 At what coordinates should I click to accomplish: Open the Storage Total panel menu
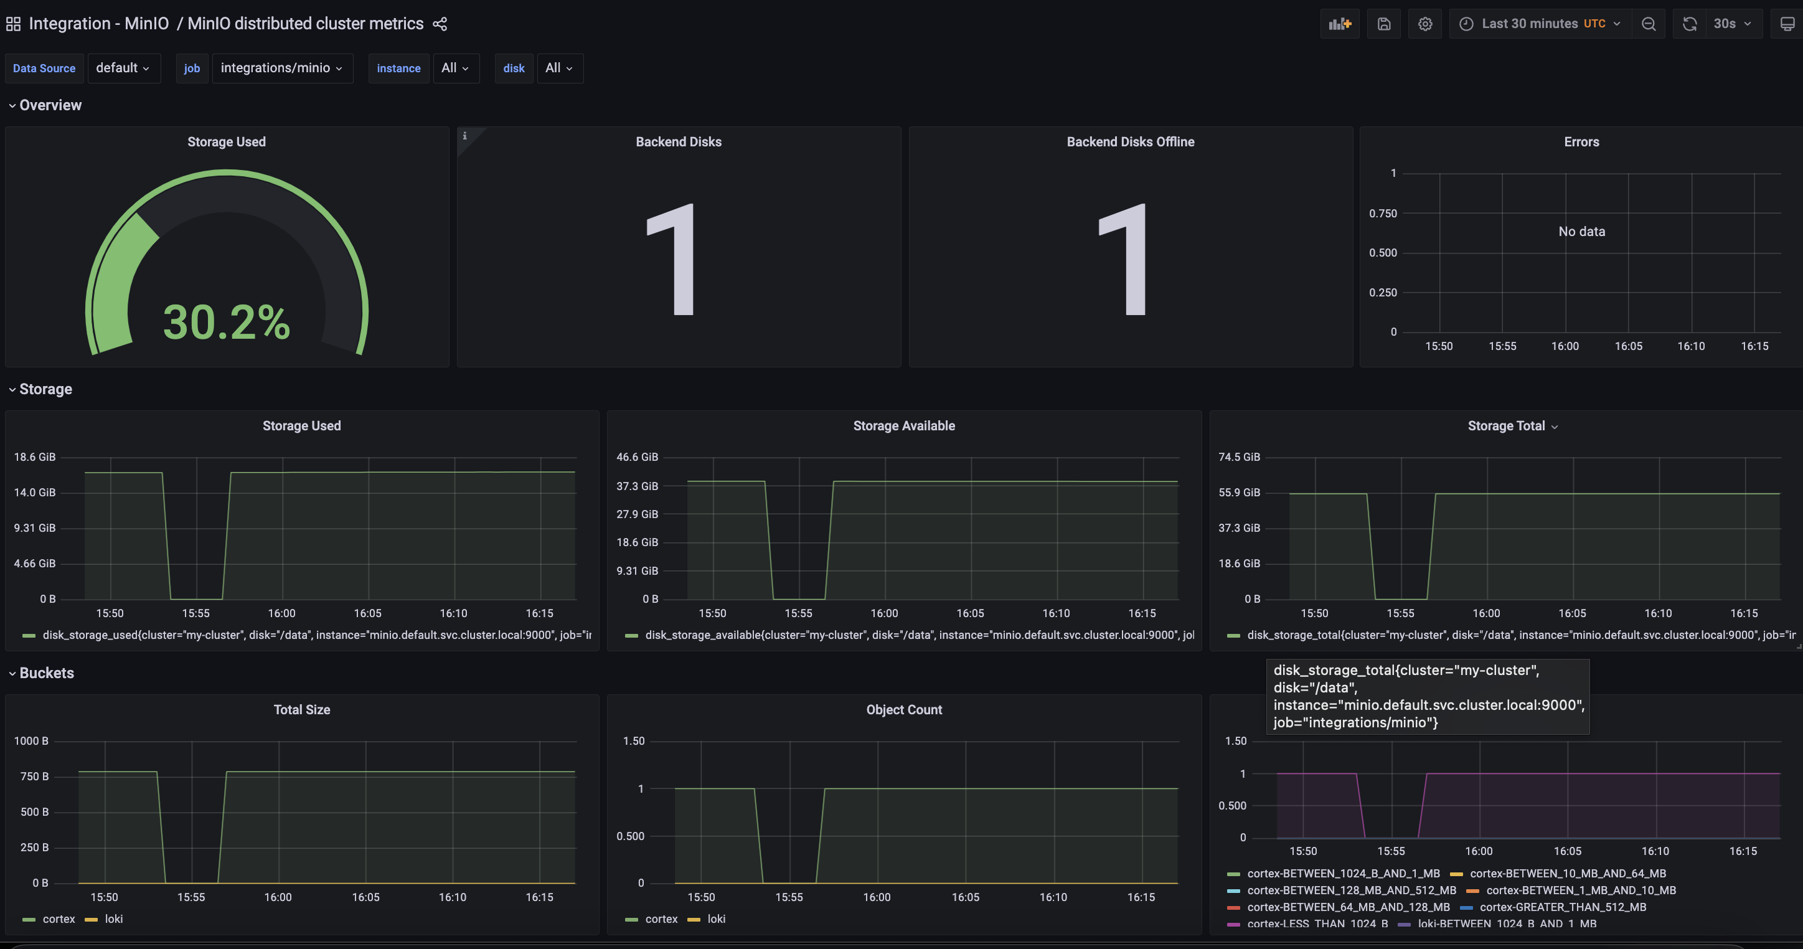[1555, 425]
